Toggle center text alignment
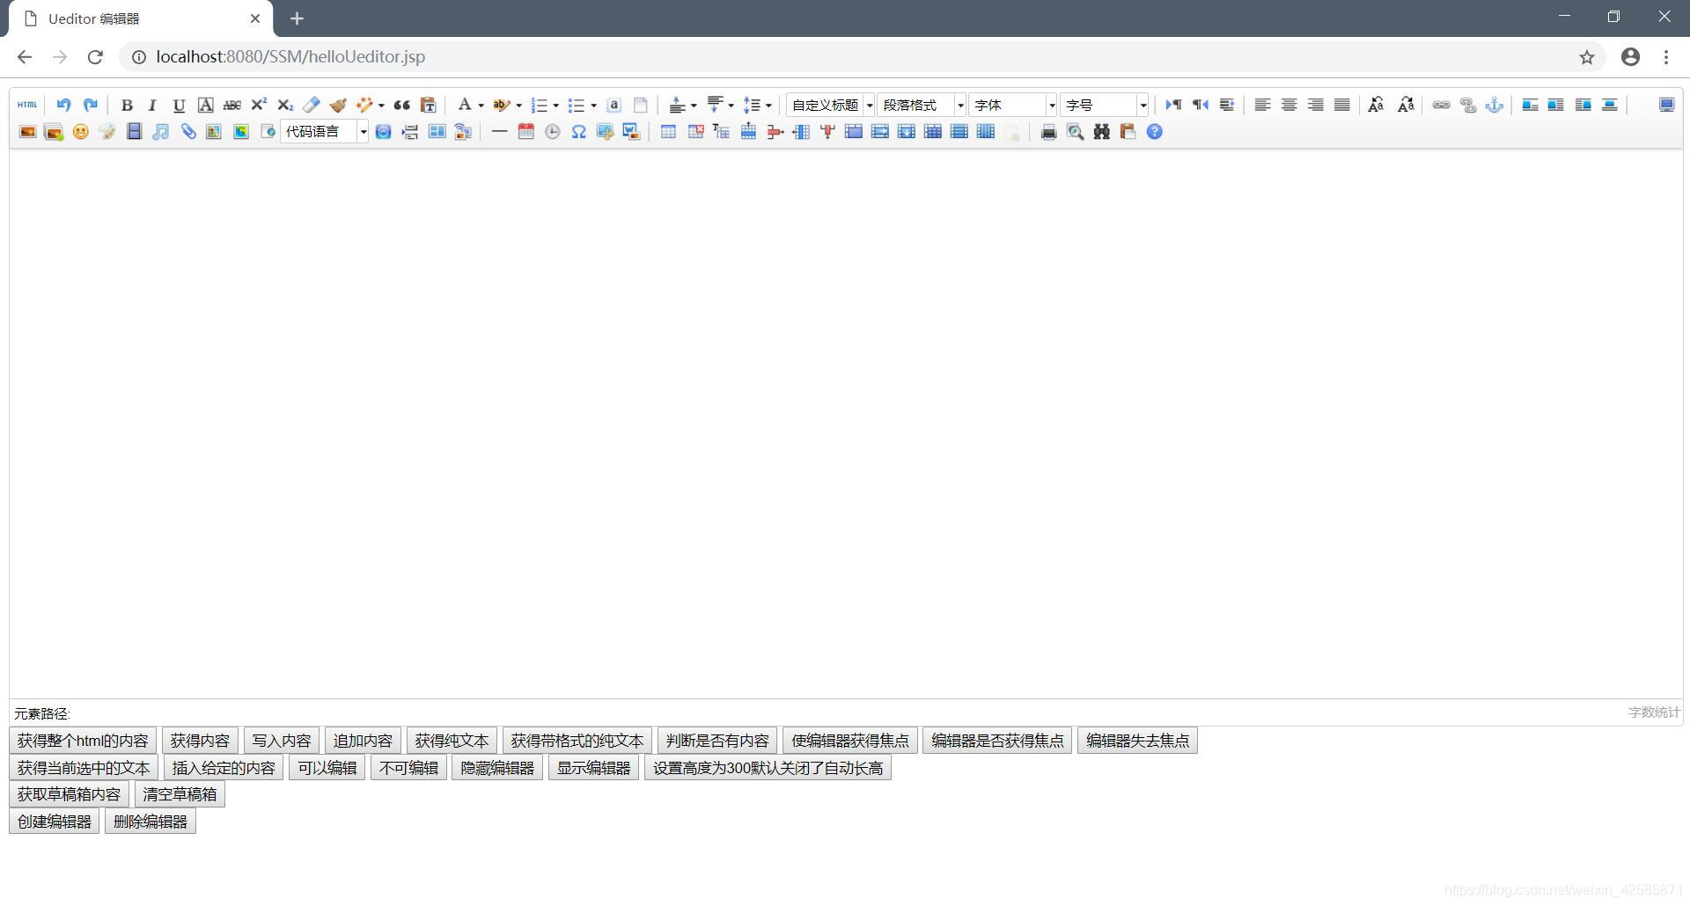Viewport: 1690px width, 906px height. click(x=1289, y=105)
